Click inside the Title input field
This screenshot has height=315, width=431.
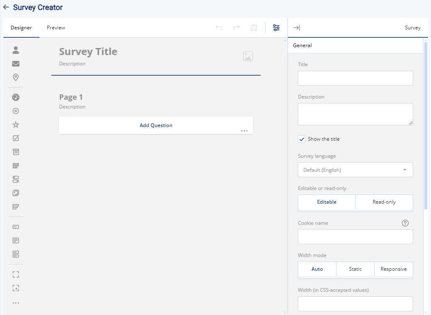pyautogui.click(x=355, y=78)
